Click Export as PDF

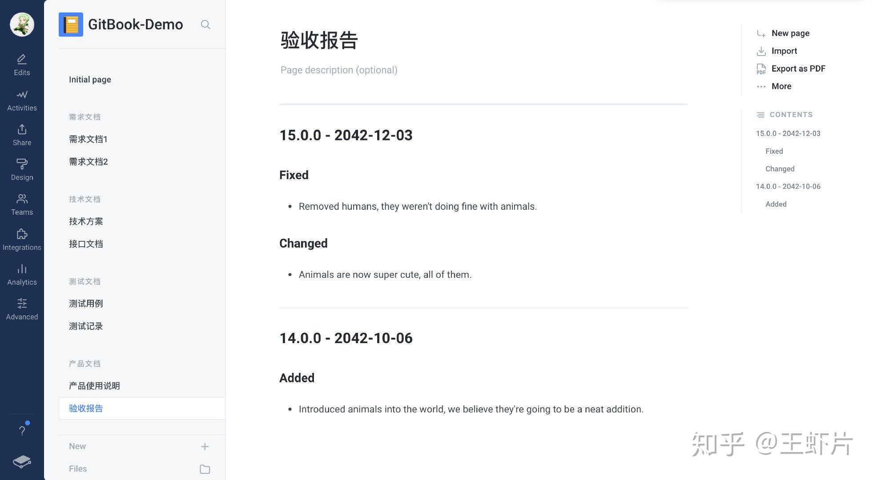click(x=798, y=68)
